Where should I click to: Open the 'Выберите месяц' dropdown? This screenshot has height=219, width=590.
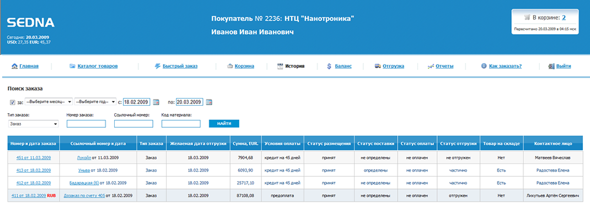click(x=49, y=102)
